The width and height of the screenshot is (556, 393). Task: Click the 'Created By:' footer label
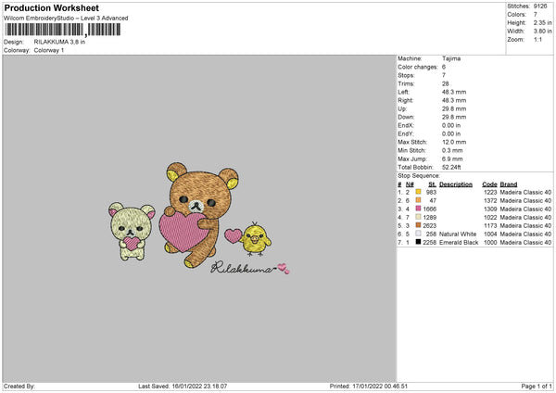coord(19,387)
